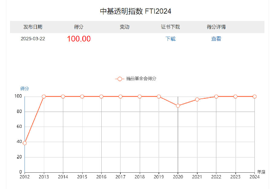Click the 发布日期 column header
This screenshot has height=189, width=272.
pos(33,27)
